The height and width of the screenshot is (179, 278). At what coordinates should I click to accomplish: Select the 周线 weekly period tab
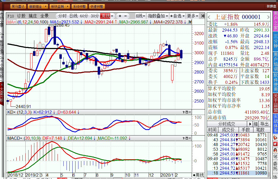[x=106, y=16]
